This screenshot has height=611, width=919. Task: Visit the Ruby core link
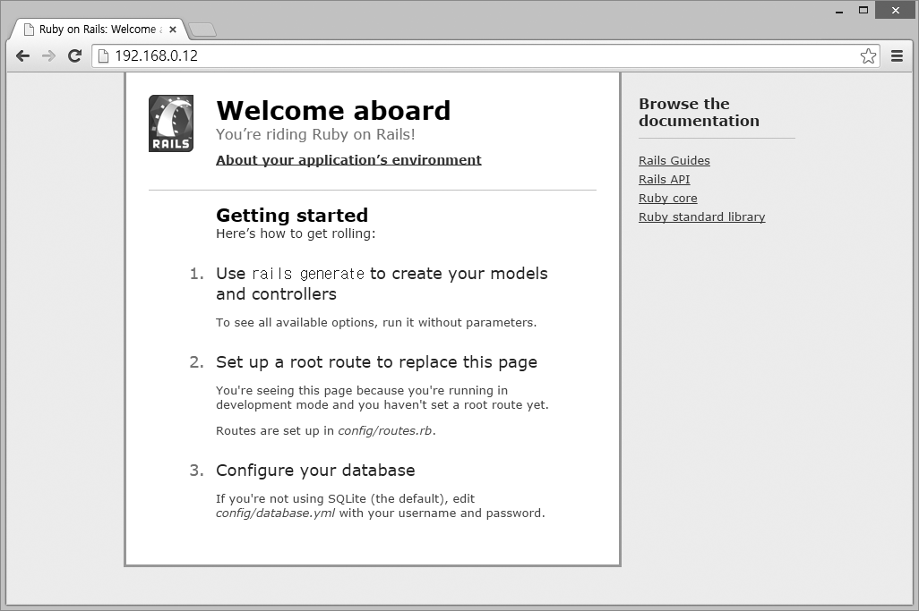(667, 199)
